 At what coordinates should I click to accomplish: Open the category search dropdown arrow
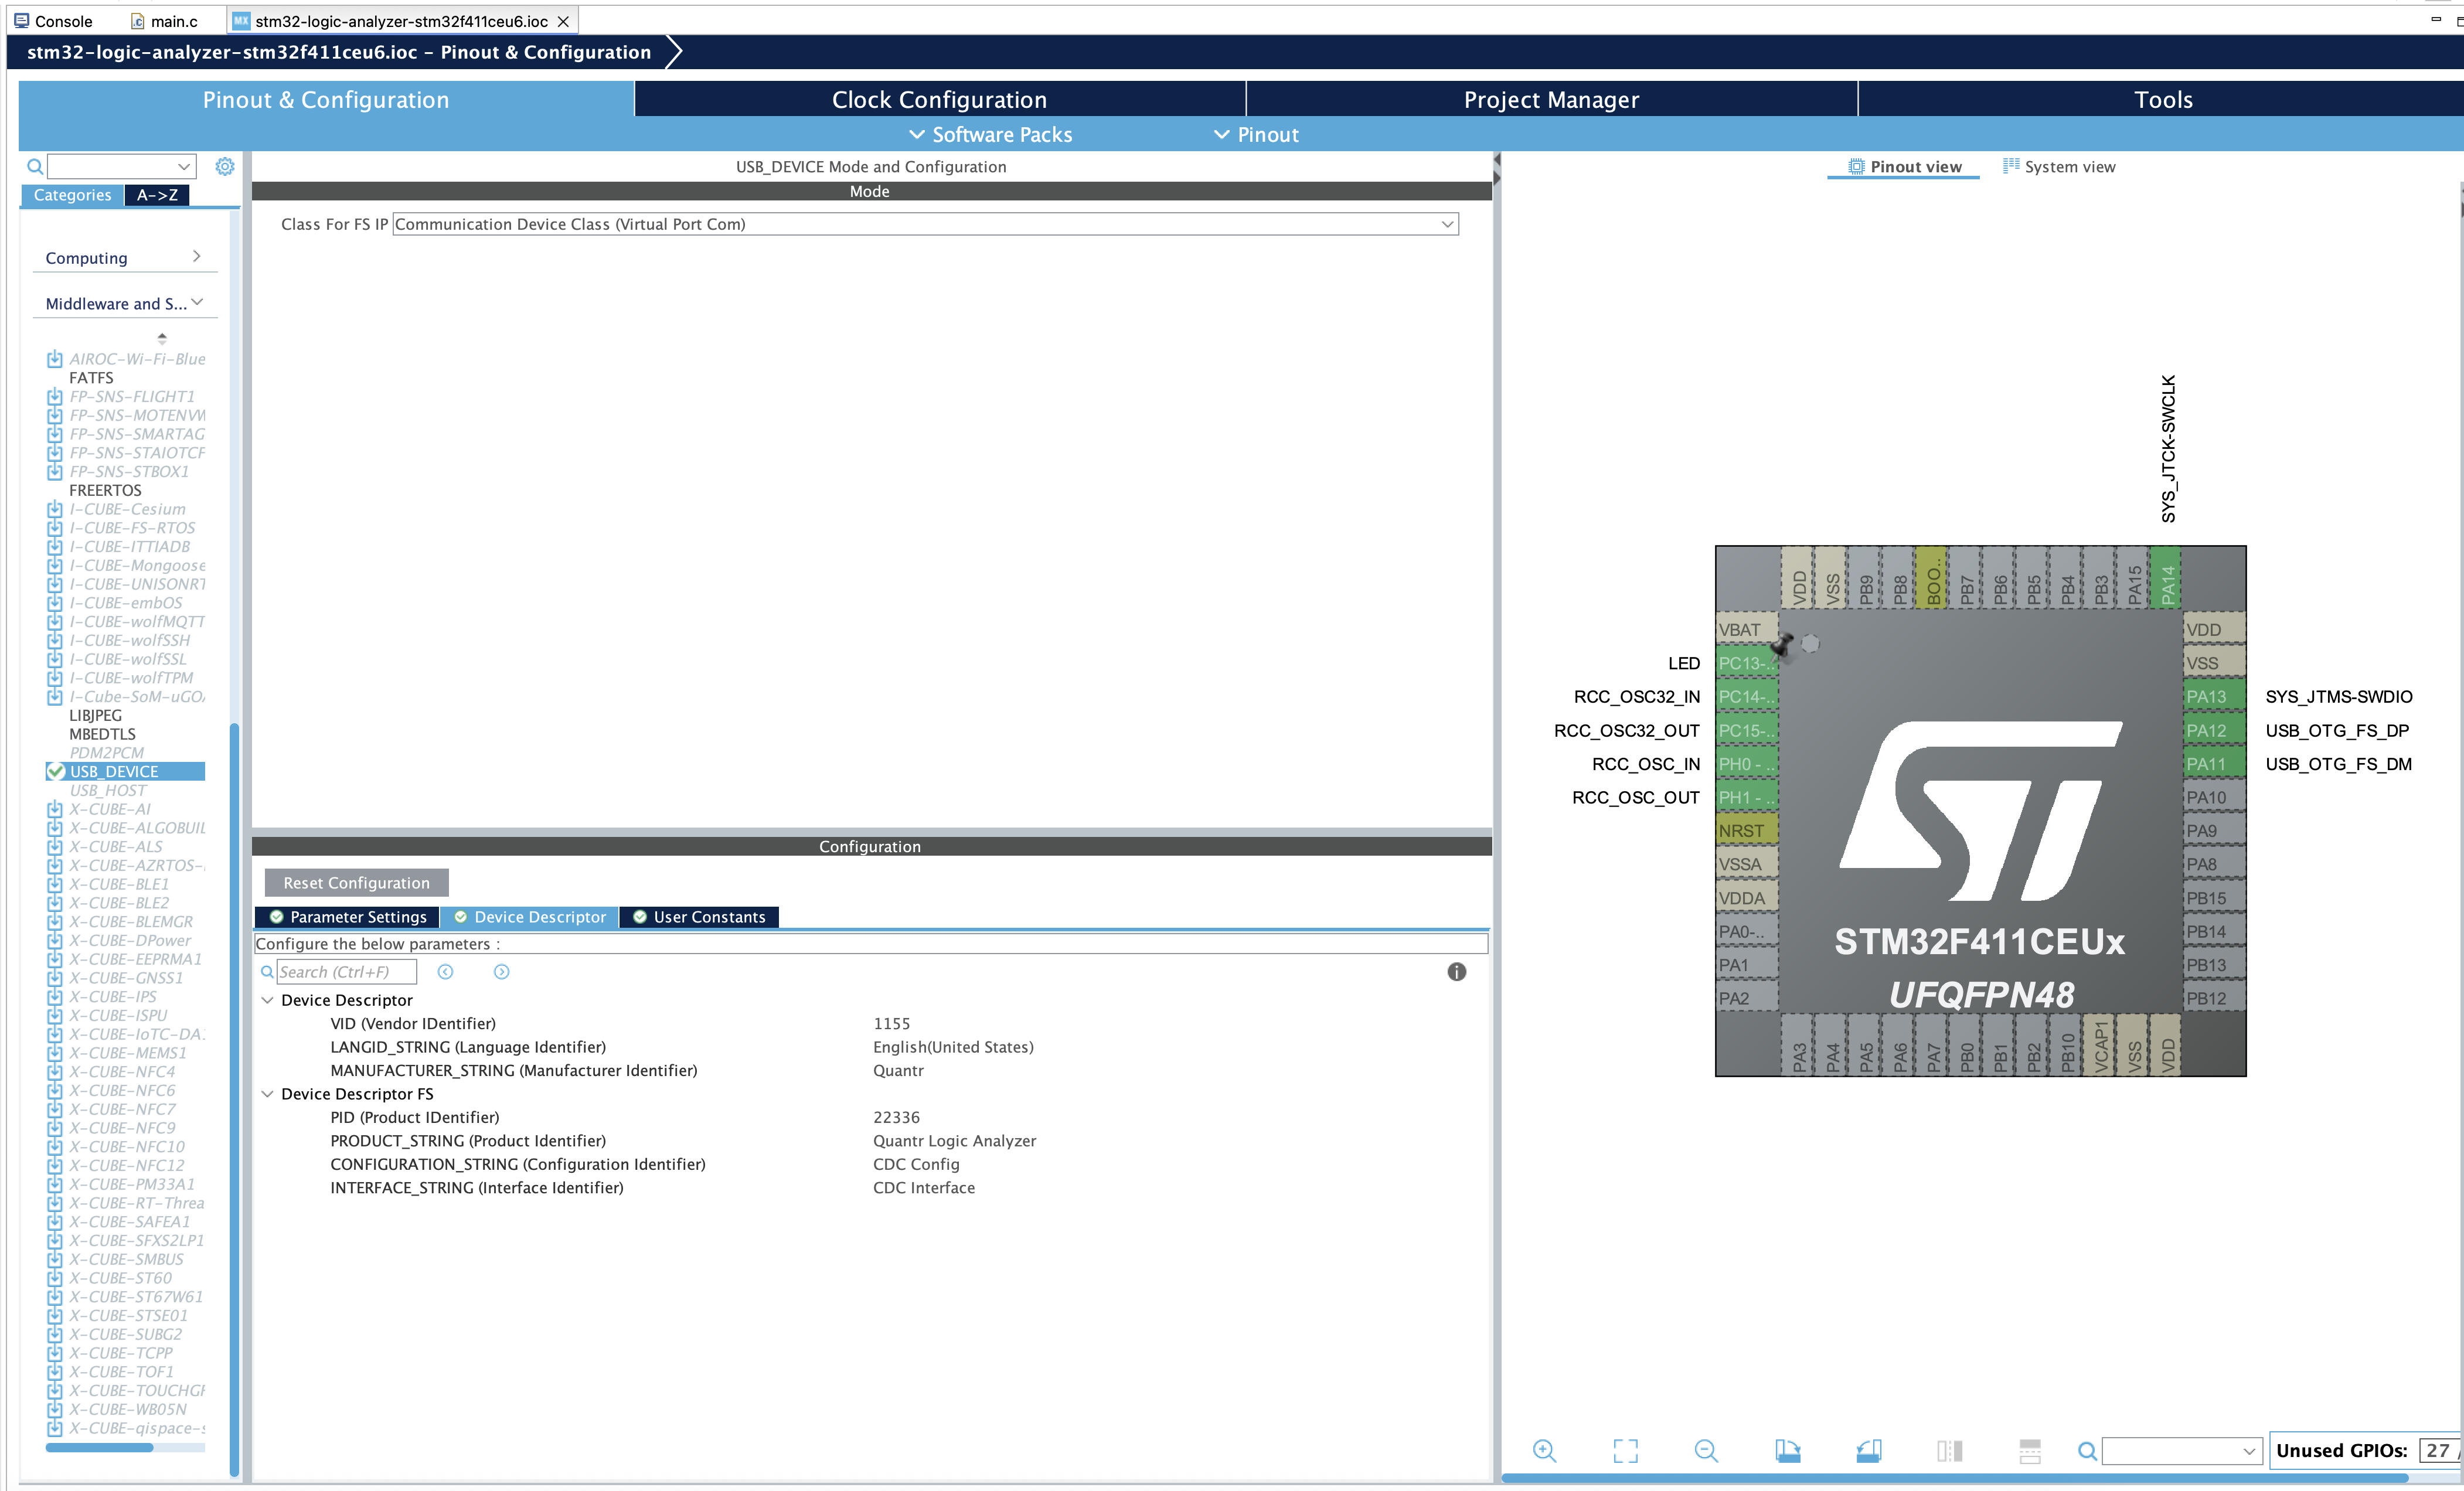pyautogui.click(x=184, y=166)
